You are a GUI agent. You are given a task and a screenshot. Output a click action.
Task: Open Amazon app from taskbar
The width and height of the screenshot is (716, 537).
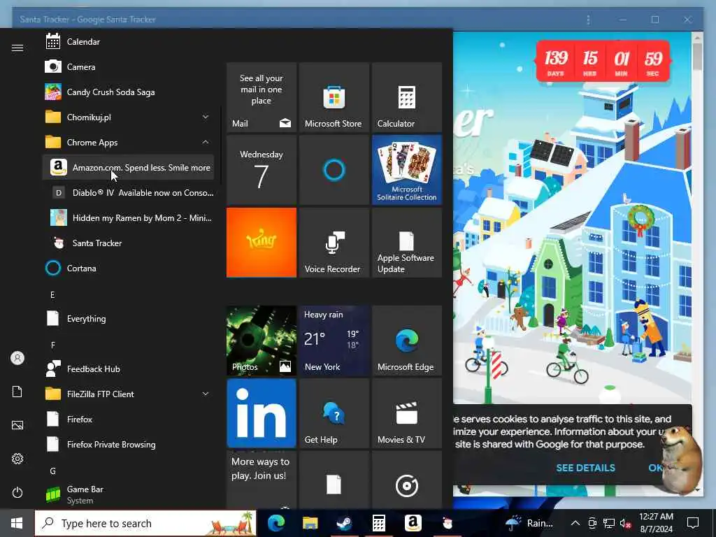pyautogui.click(x=413, y=523)
